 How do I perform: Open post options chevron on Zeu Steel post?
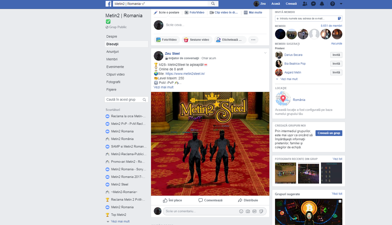tap(265, 53)
